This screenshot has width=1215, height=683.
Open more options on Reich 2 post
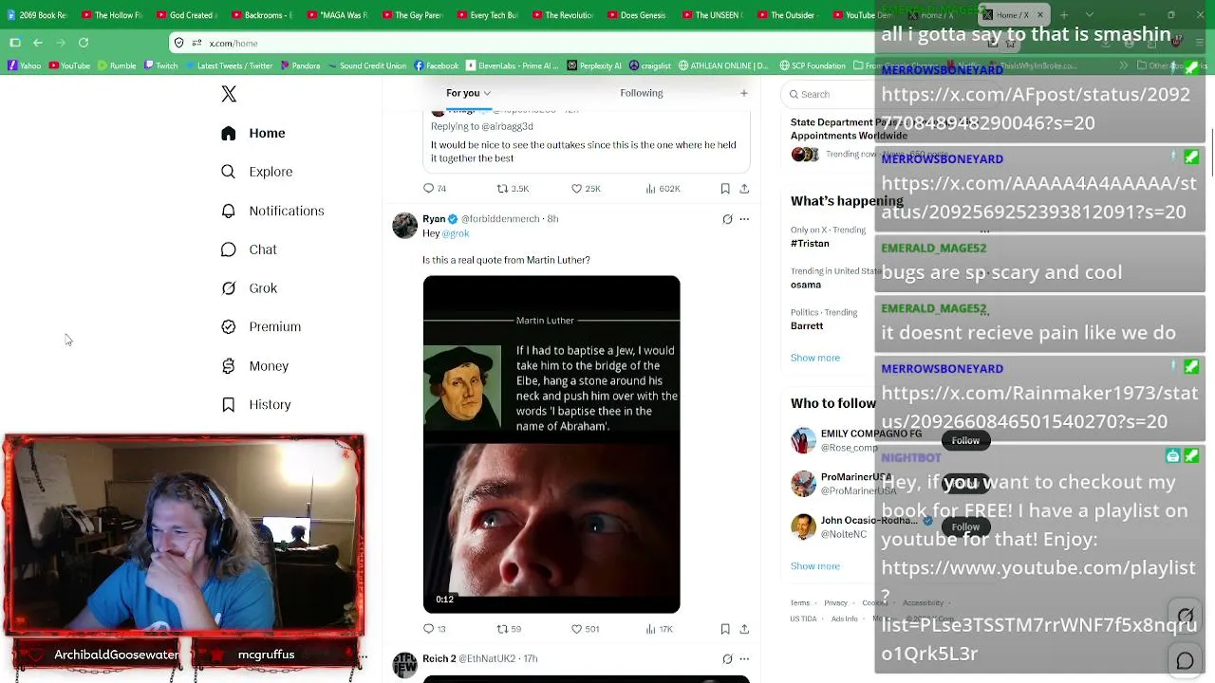point(744,659)
